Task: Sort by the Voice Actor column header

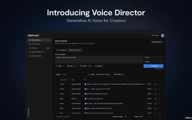Action: (64, 80)
